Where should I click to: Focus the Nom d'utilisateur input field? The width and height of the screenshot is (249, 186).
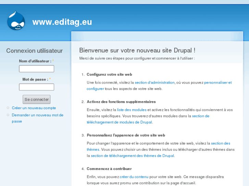point(37,69)
